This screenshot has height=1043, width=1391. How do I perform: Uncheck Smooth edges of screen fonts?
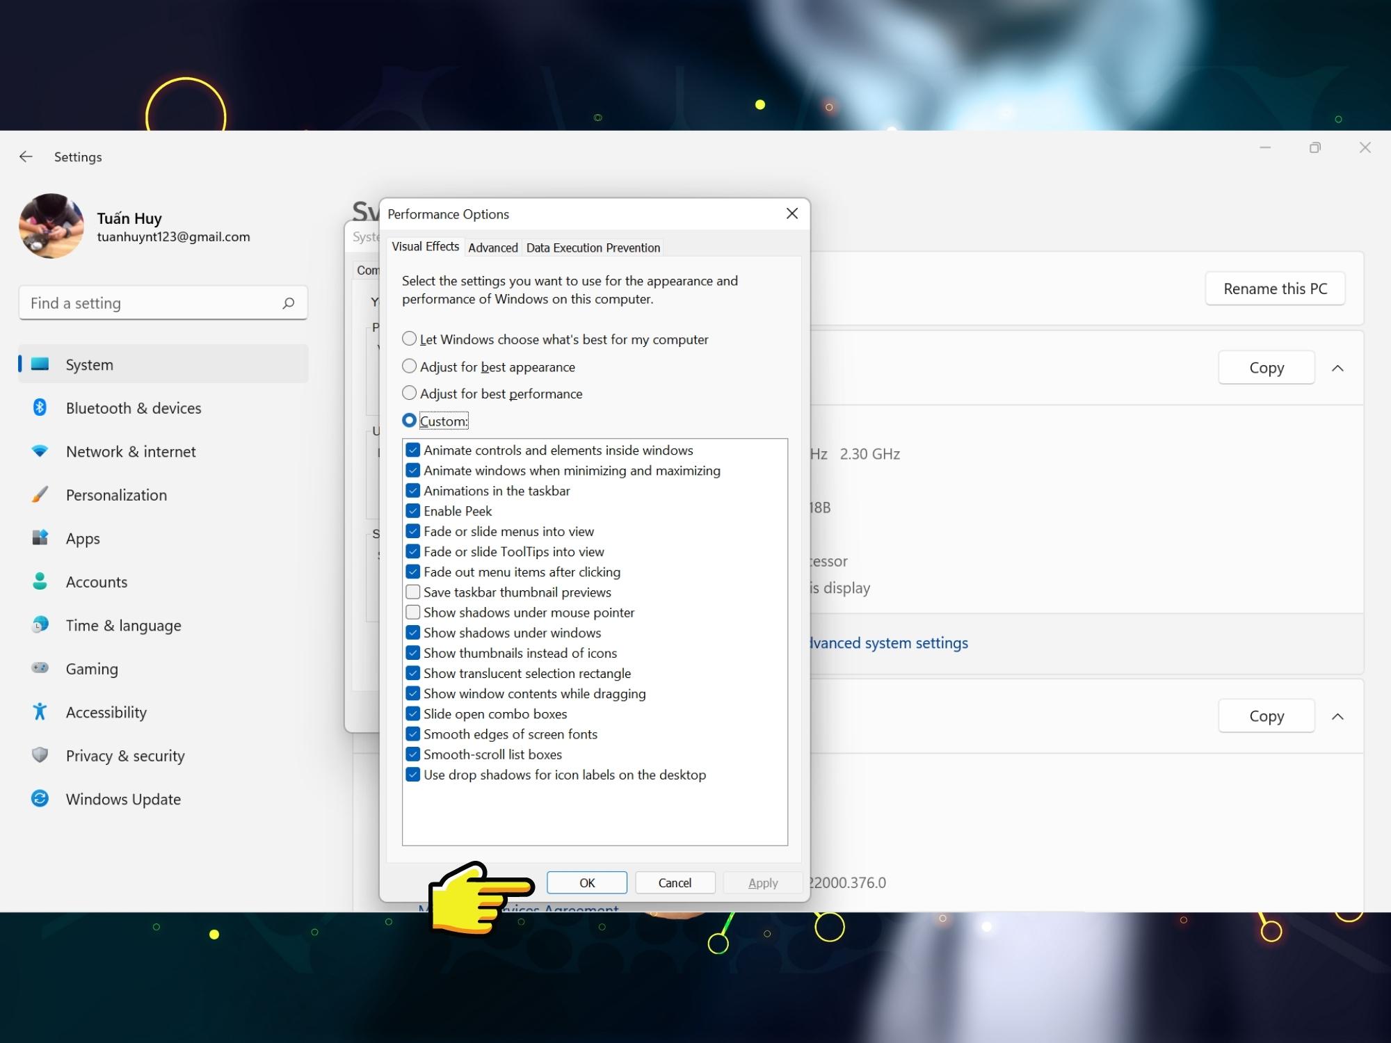tap(413, 734)
